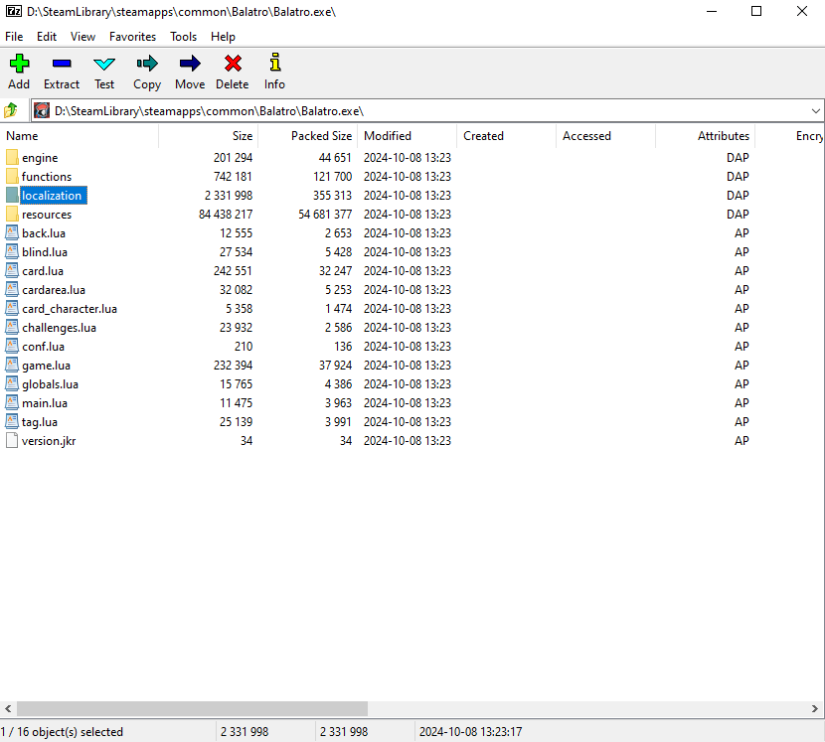Click the 7z icon in title bar
The height and width of the screenshot is (742, 825).
(14, 11)
